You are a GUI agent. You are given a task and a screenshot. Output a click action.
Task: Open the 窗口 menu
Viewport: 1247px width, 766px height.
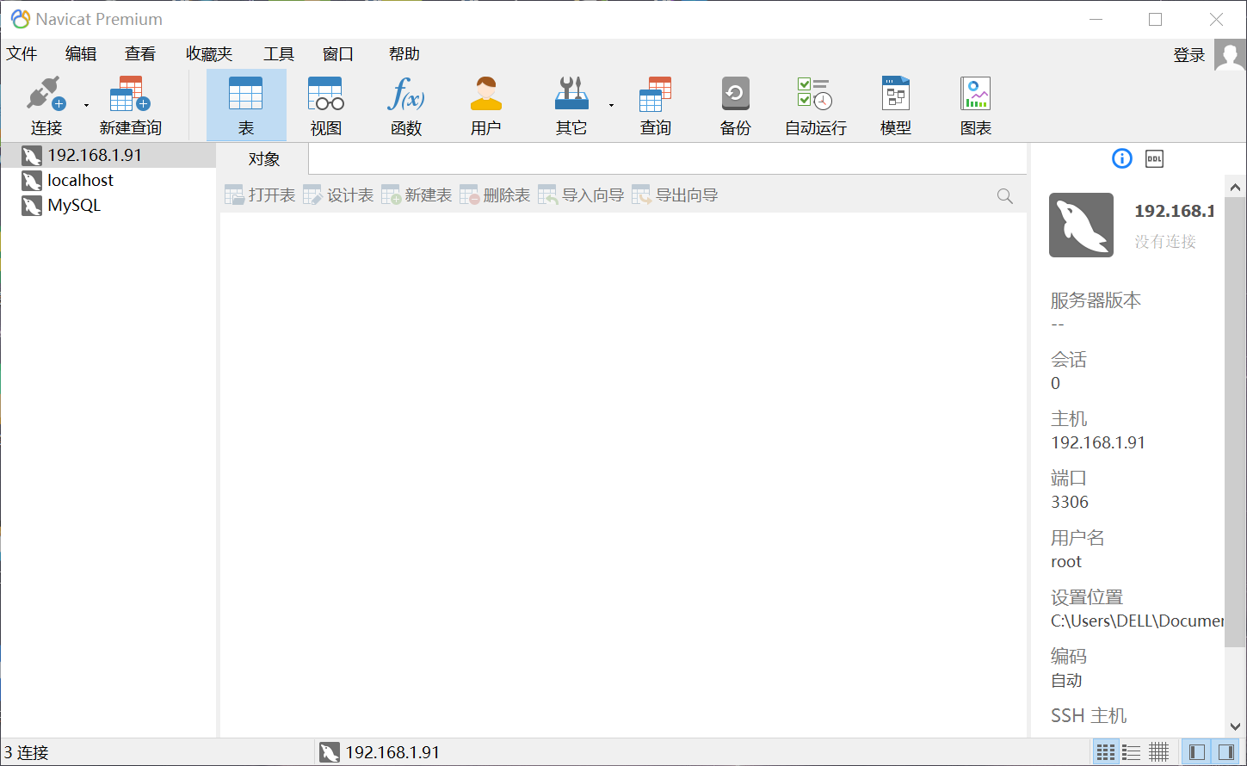[x=338, y=54]
